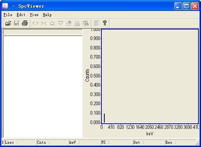Click the Counts y-axis label
Viewport: 201px width, 147px height.
pos(87,75)
